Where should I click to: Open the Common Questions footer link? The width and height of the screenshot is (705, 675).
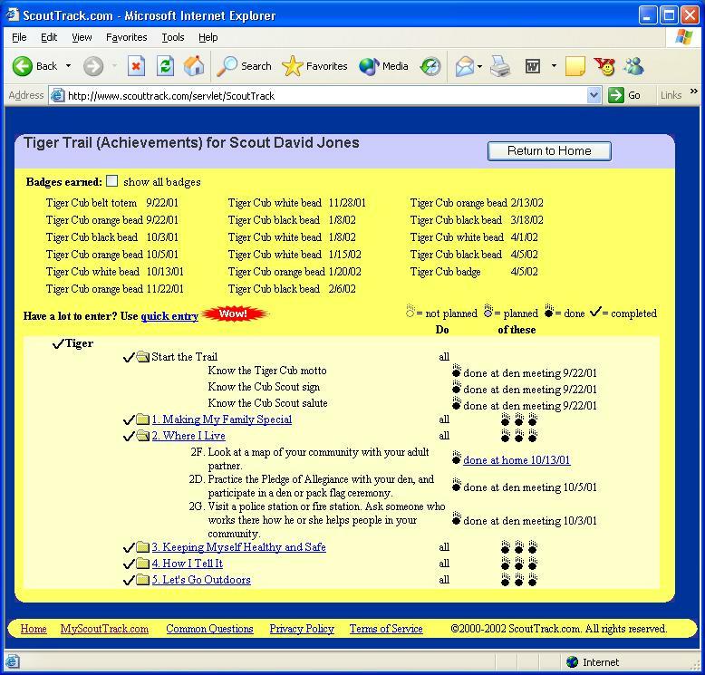coord(209,629)
